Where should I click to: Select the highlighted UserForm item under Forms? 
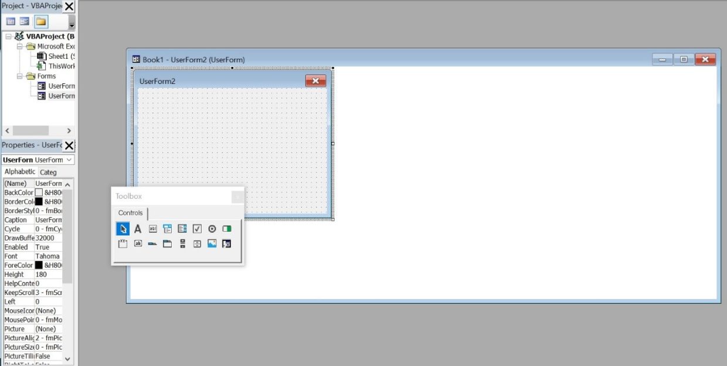click(62, 96)
